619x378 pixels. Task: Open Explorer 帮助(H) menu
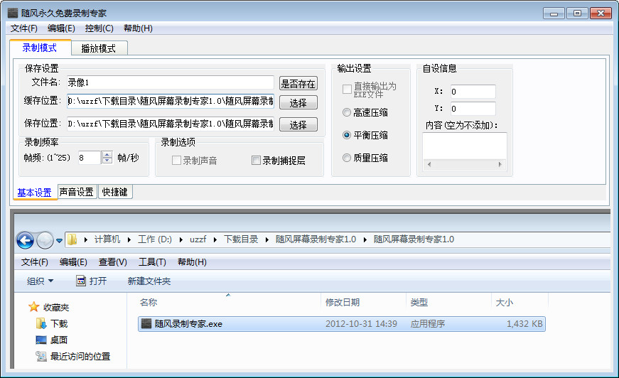point(193,262)
